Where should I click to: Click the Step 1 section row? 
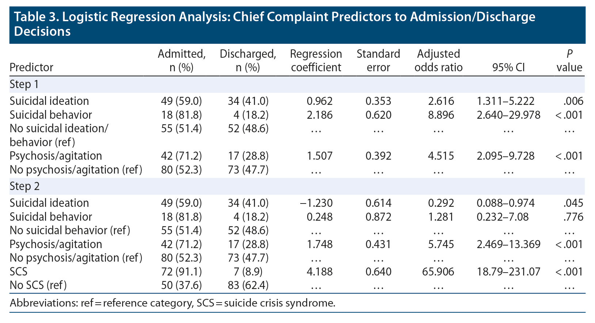[x=24, y=84]
